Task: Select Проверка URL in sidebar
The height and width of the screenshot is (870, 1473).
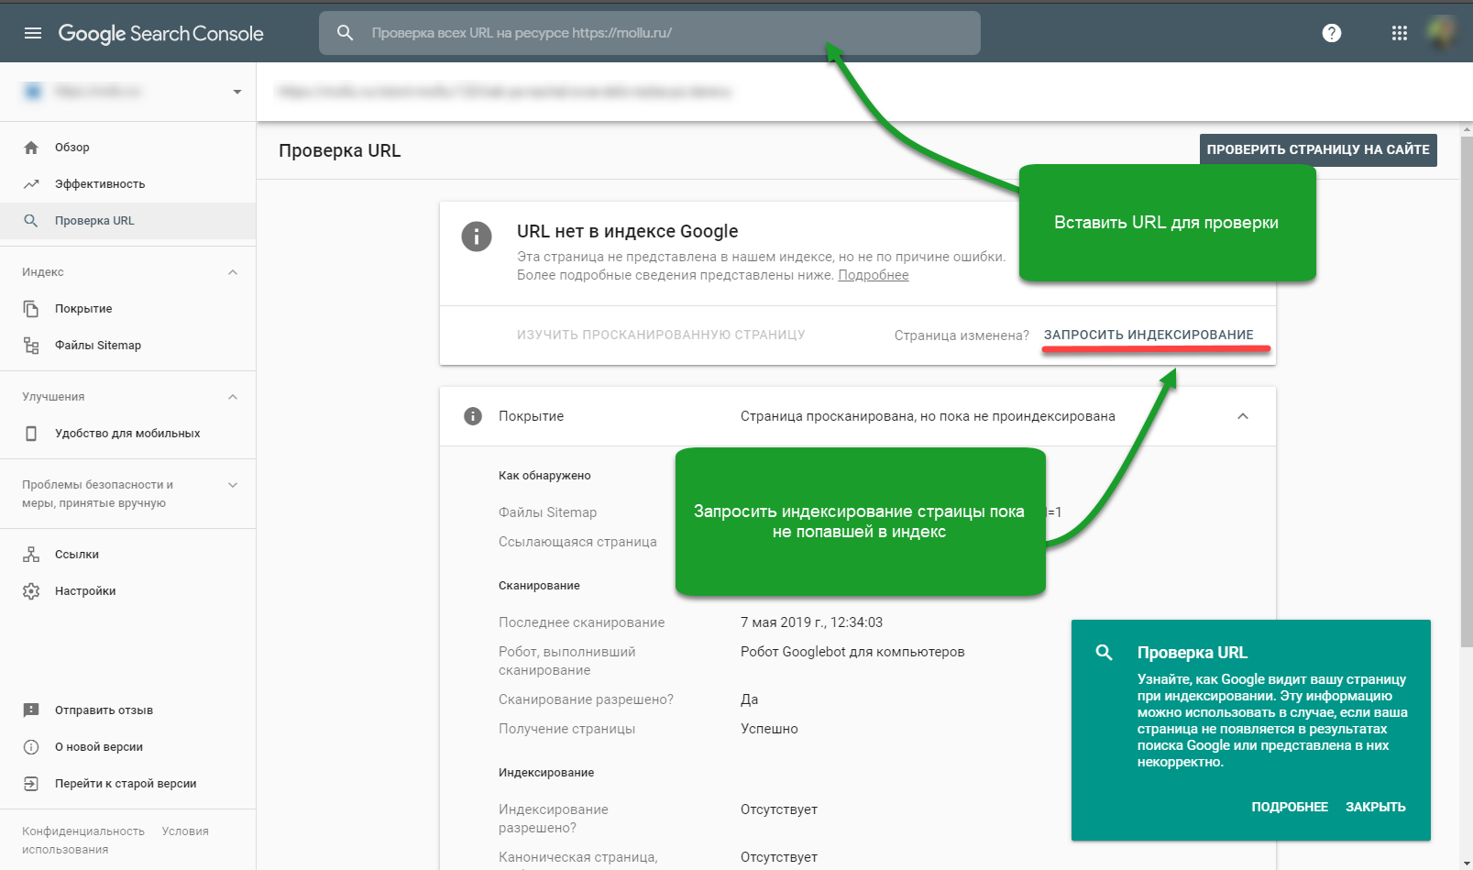Action: point(127,221)
